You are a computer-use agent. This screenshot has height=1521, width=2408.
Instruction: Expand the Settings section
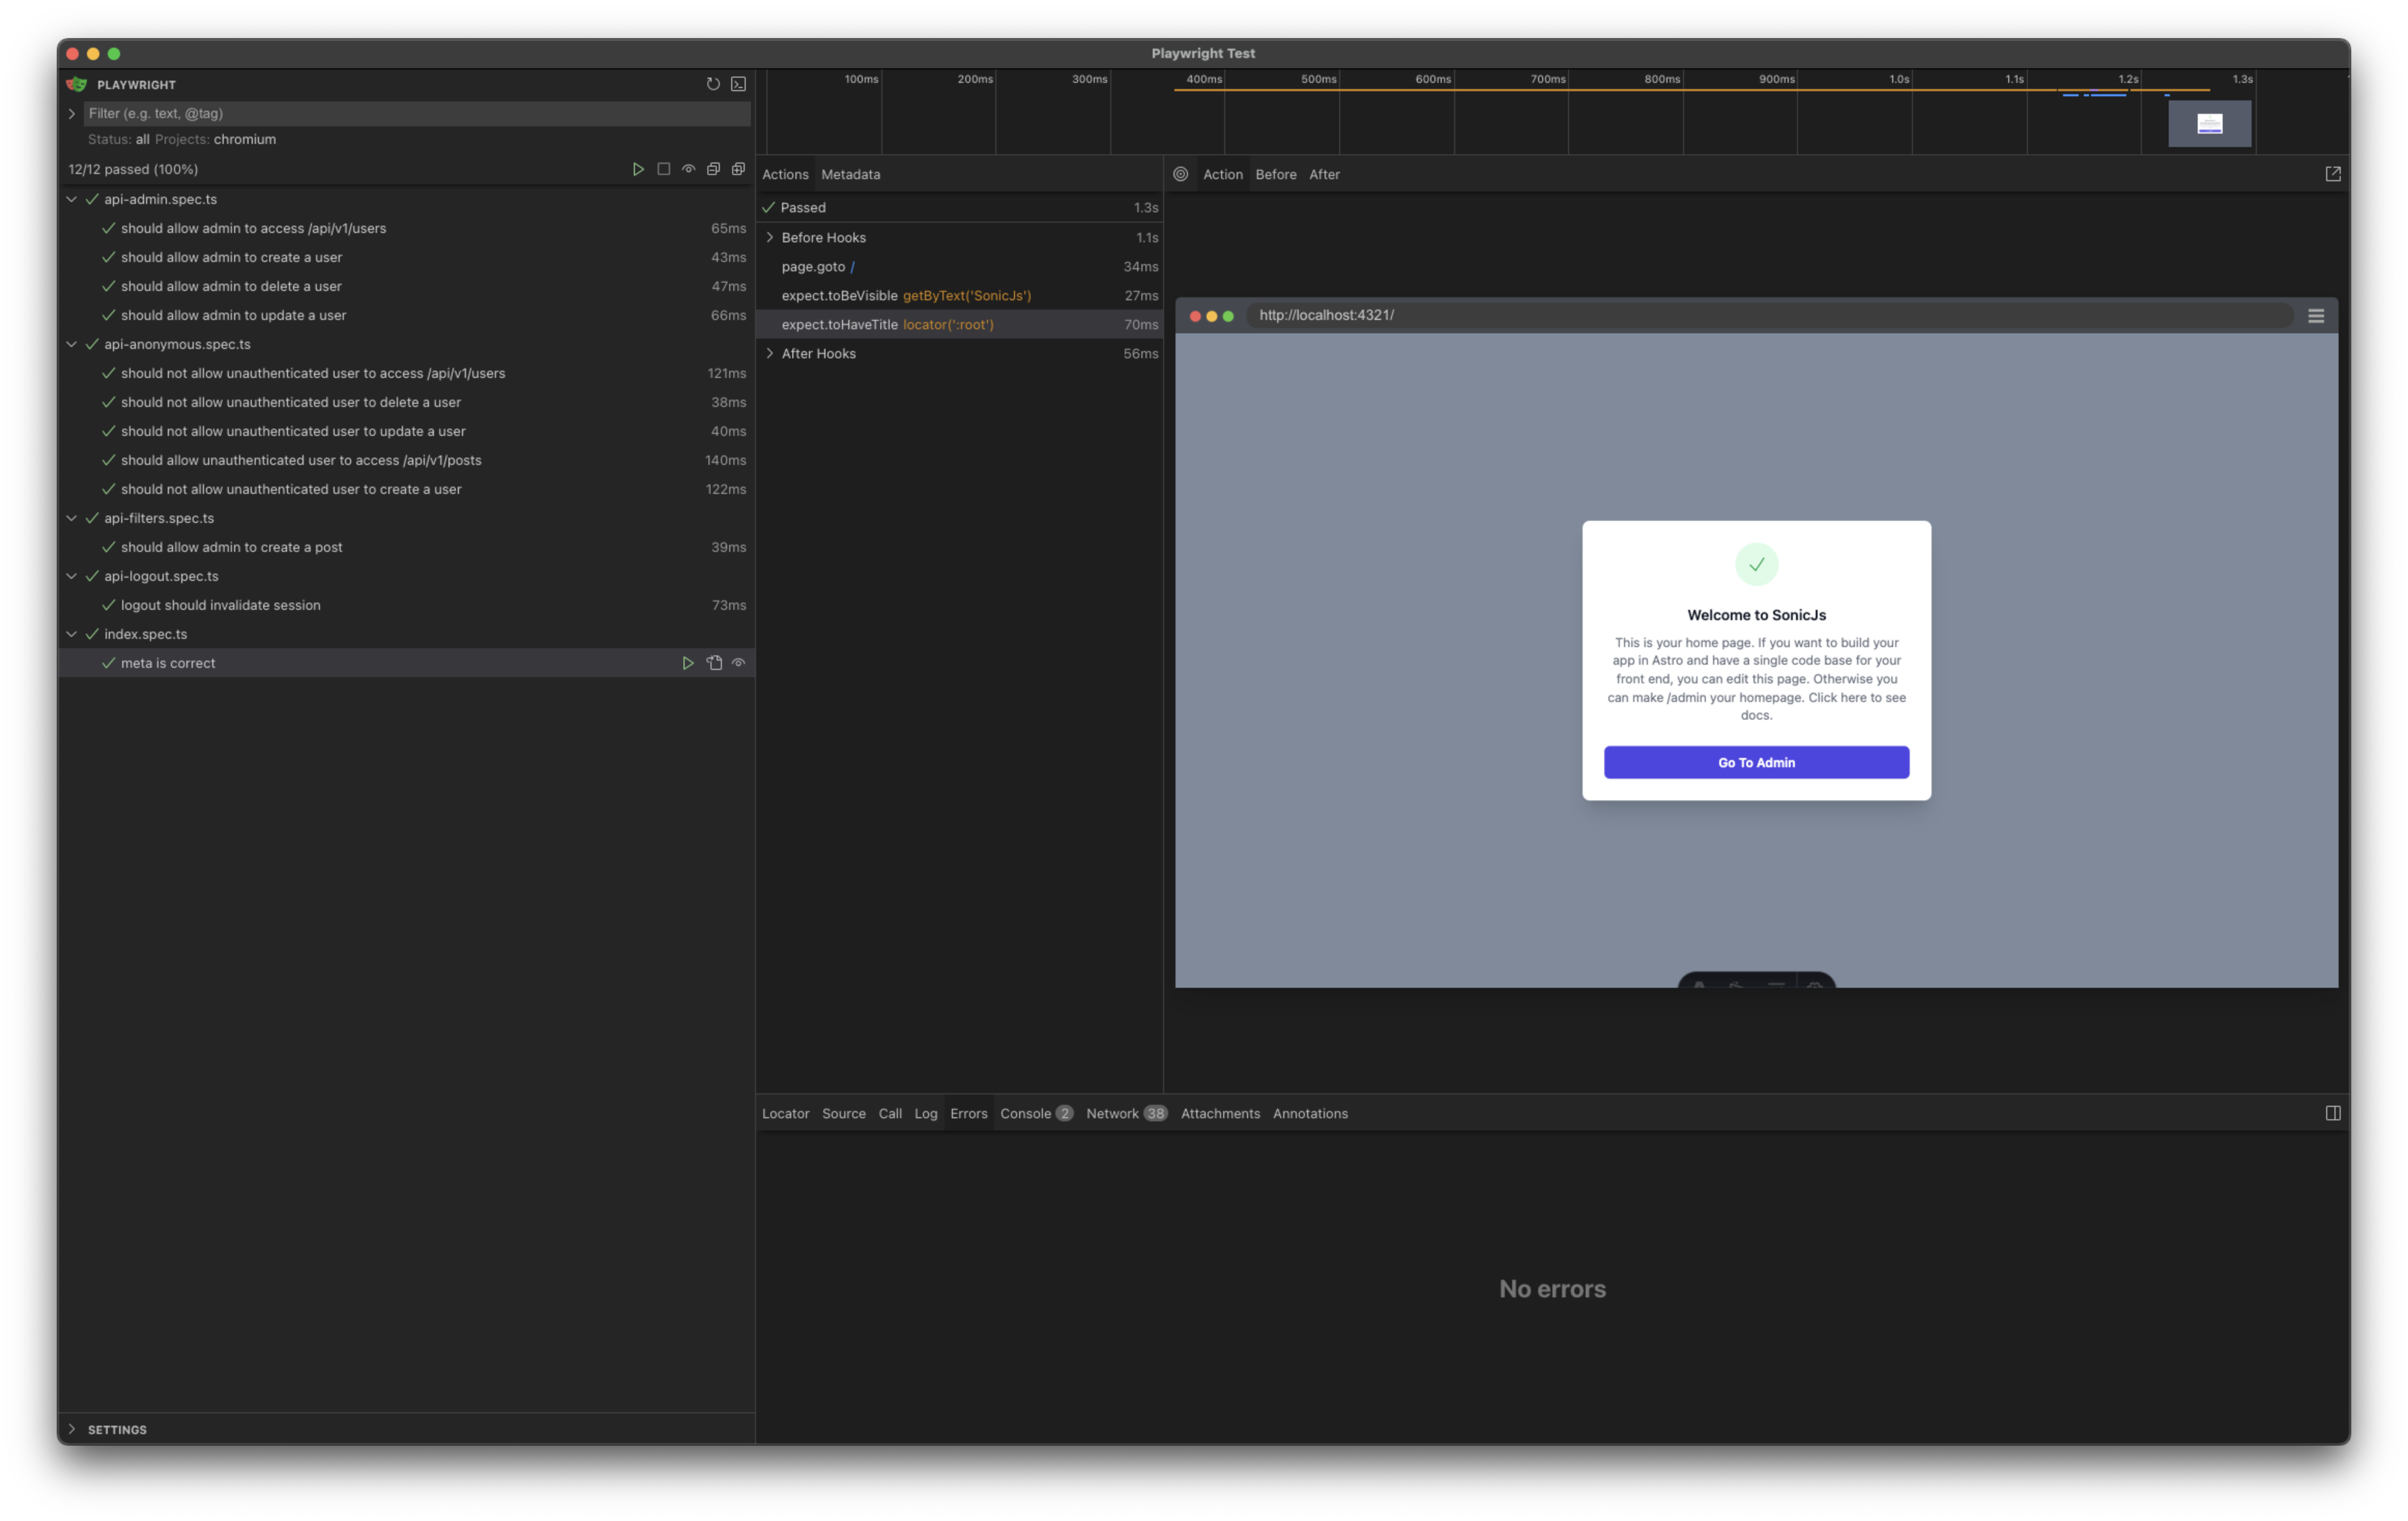[71, 1429]
